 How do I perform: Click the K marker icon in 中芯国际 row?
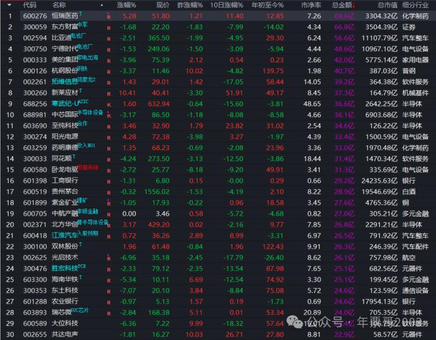click(109, 116)
